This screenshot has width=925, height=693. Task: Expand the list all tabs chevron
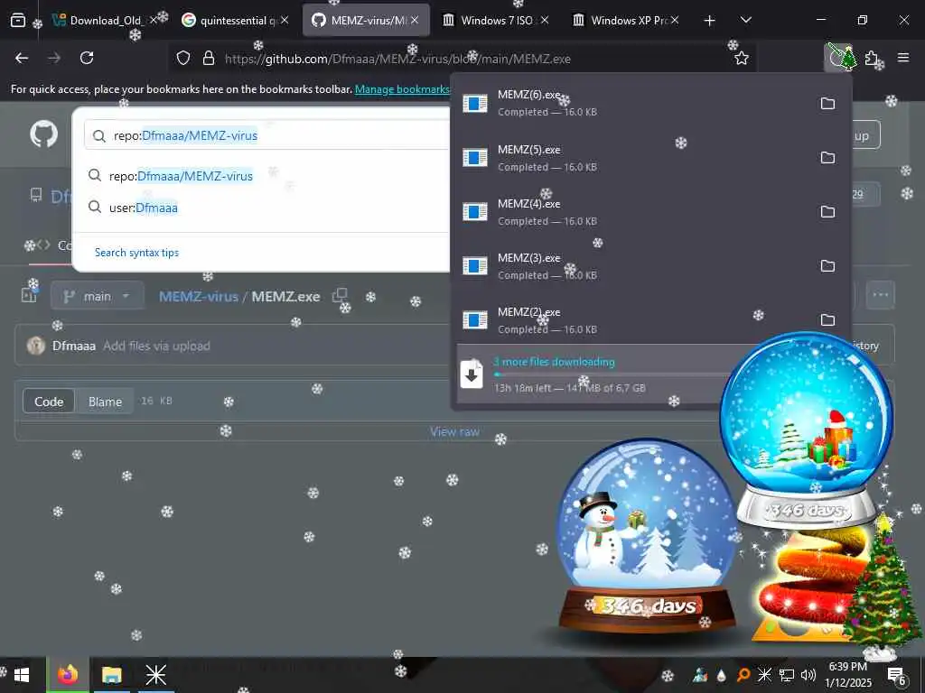(x=745, y=20)
